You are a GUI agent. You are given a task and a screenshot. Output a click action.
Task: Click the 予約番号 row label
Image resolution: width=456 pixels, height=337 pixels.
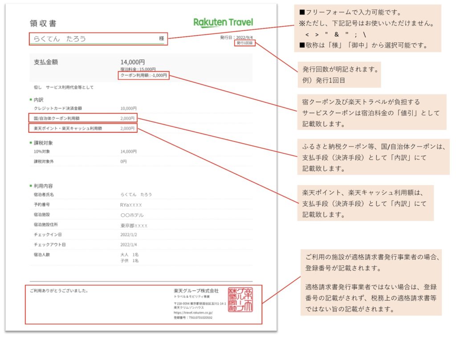[x=41, y=204]
